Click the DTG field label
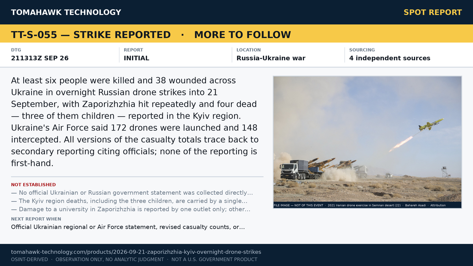Viewport: 473px width, 266px height. 16,50
